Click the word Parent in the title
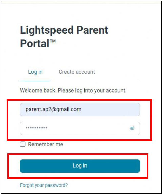The image size is (162, 194). tap(92, 30)
